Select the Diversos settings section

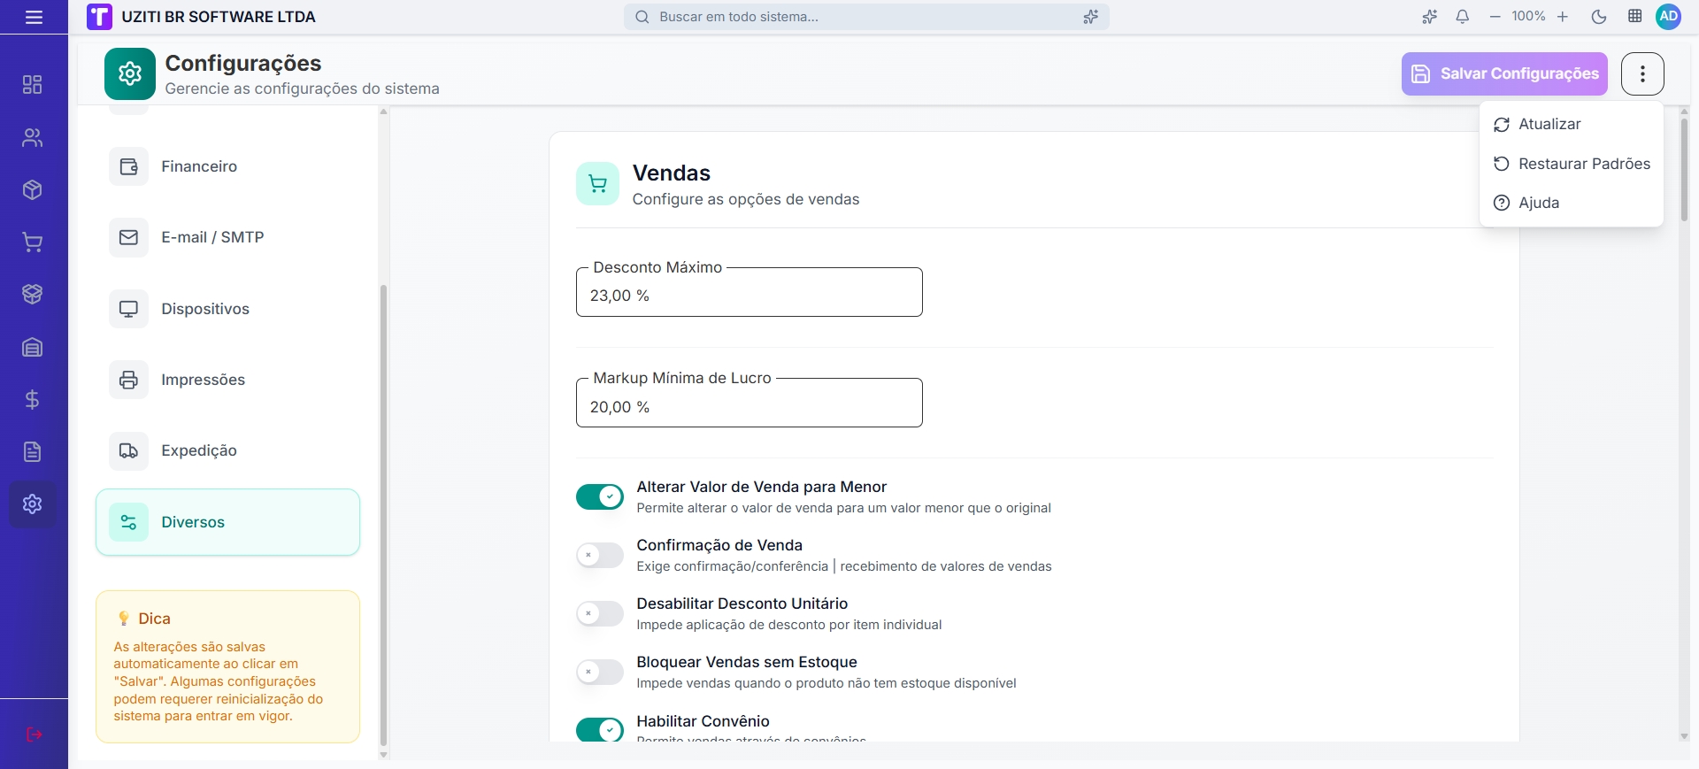click(227, 522)
